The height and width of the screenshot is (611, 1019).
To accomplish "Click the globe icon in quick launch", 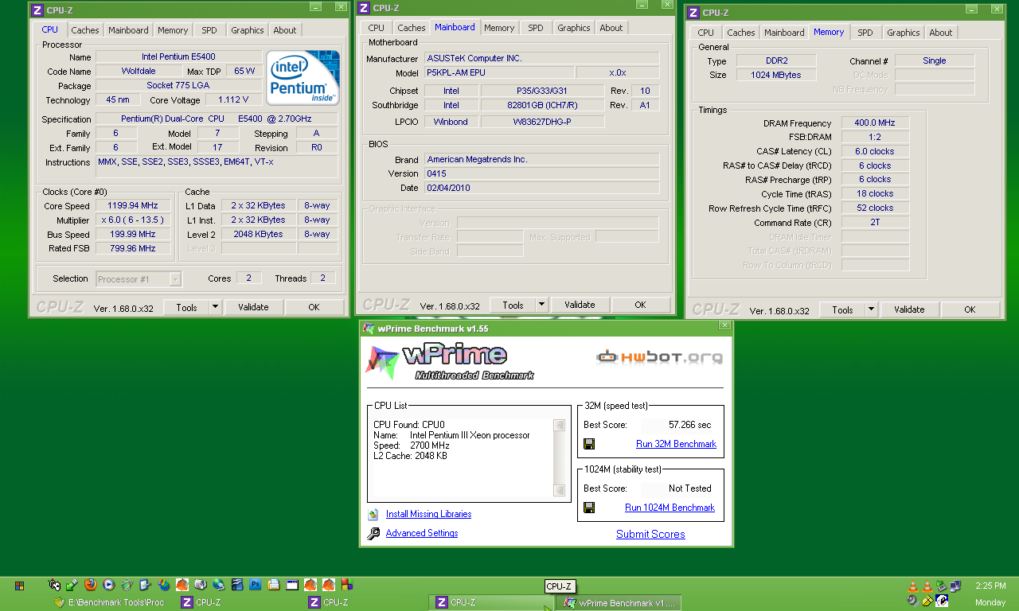I will point(218,585).
